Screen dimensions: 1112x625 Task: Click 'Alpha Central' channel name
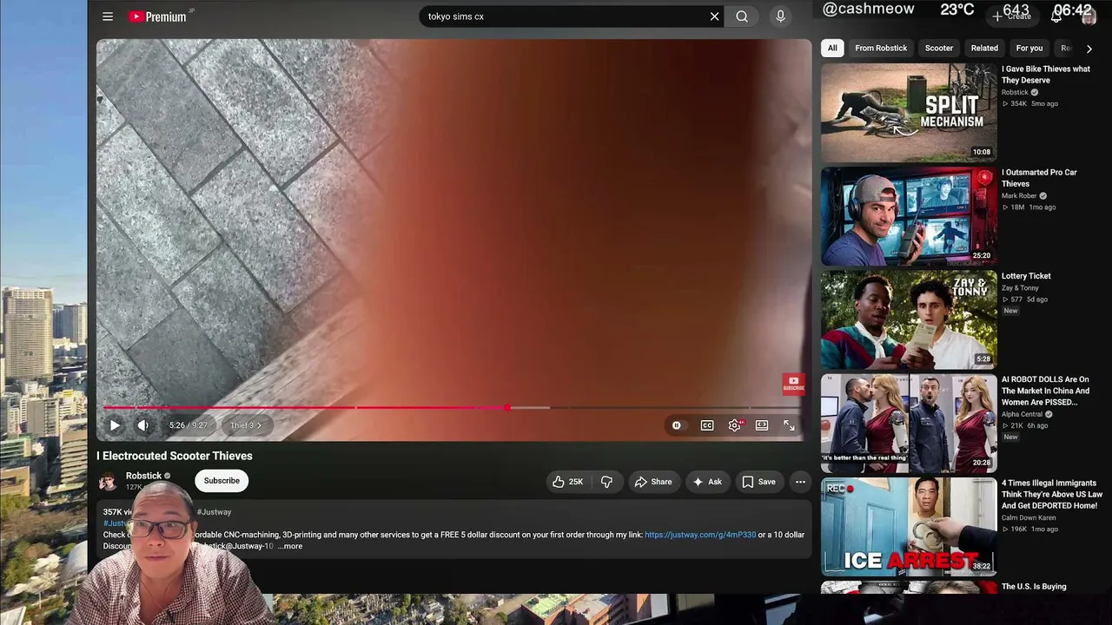1023,415
